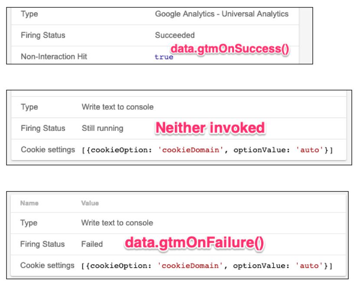The image size is (357, 285).
Task: Click the Type label in the first panel
Action: tap(29, 14)
